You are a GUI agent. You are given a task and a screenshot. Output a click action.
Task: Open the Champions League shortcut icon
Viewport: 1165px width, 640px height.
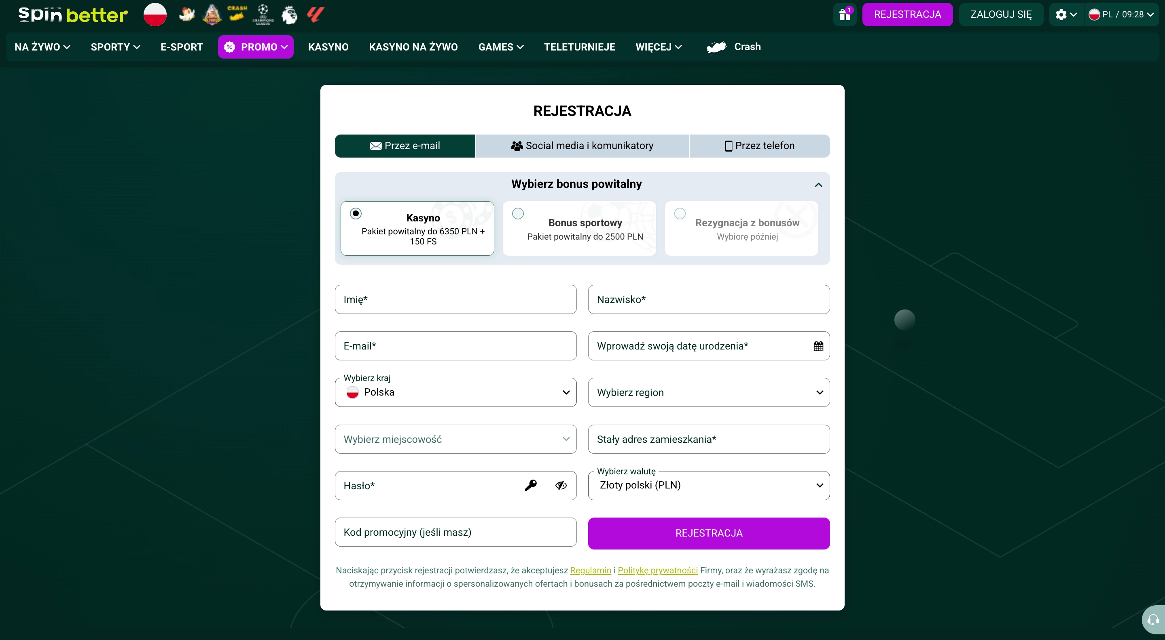[263, 15]
